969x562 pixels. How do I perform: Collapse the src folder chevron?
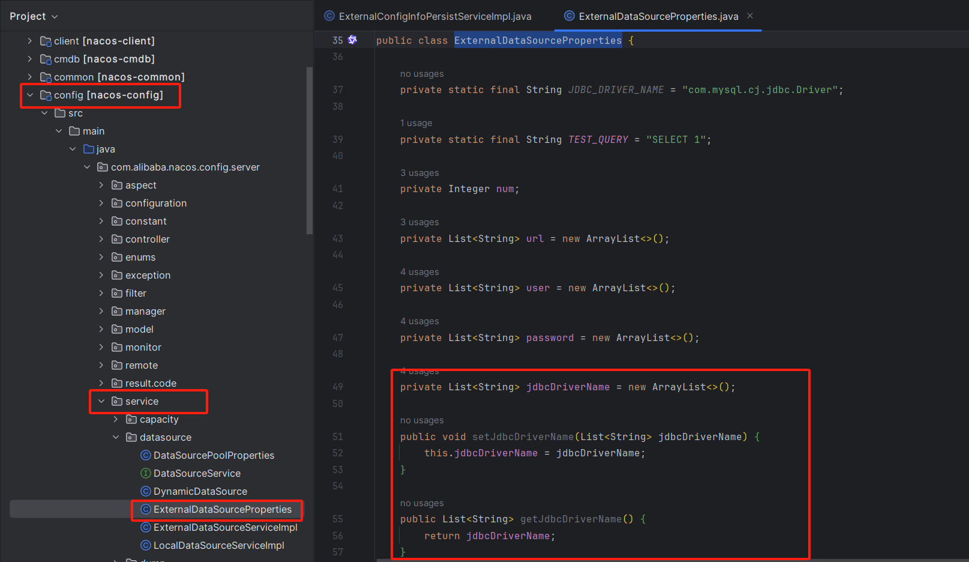[x=44, y=113]
